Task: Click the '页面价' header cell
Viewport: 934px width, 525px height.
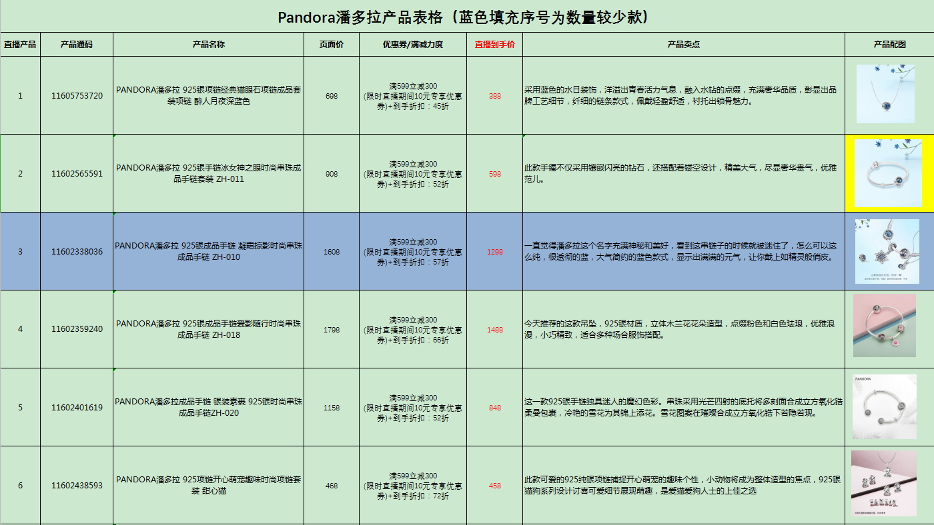Action: coord(332,45)
